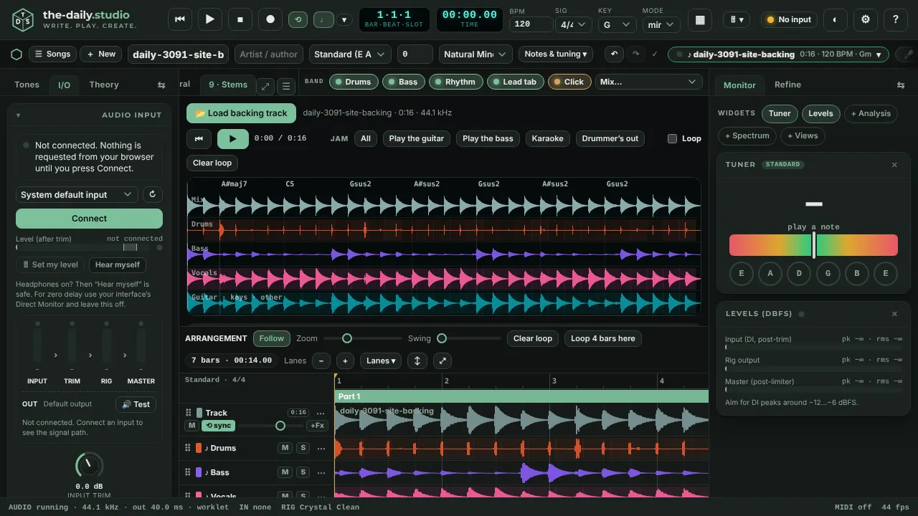The image size is (918, 516).
Task: Click Load backing track
Action: point(241,113)
